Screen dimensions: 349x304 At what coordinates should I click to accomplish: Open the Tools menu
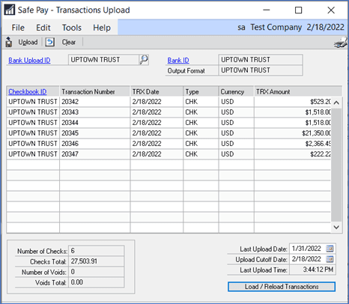pos(72,28)
